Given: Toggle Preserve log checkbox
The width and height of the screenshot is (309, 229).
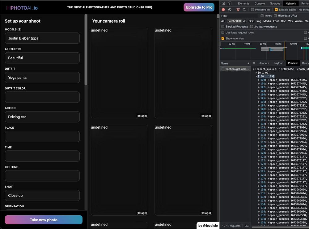Looking at the screenshot, I should click(252, 10).
